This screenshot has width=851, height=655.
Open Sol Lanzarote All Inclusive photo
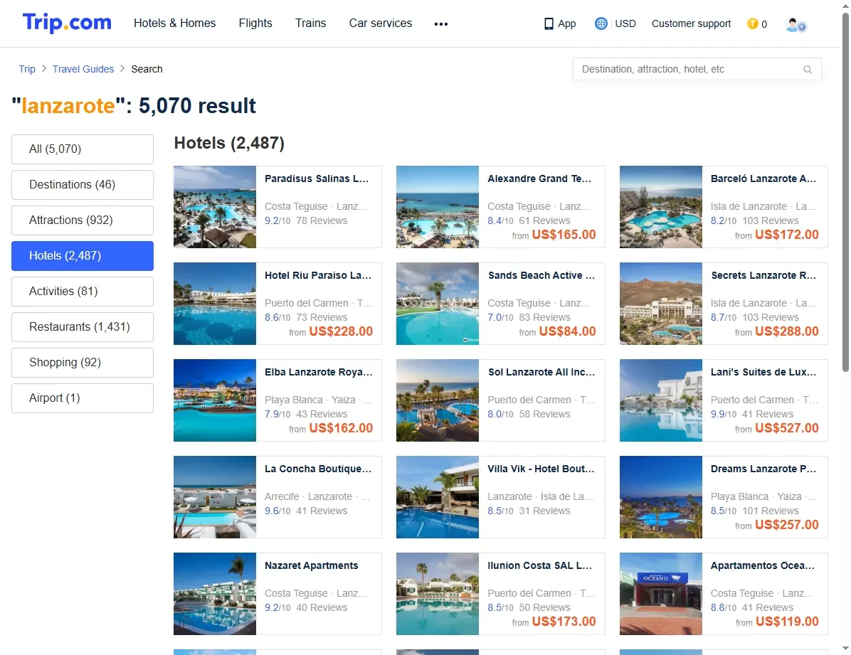438,400
